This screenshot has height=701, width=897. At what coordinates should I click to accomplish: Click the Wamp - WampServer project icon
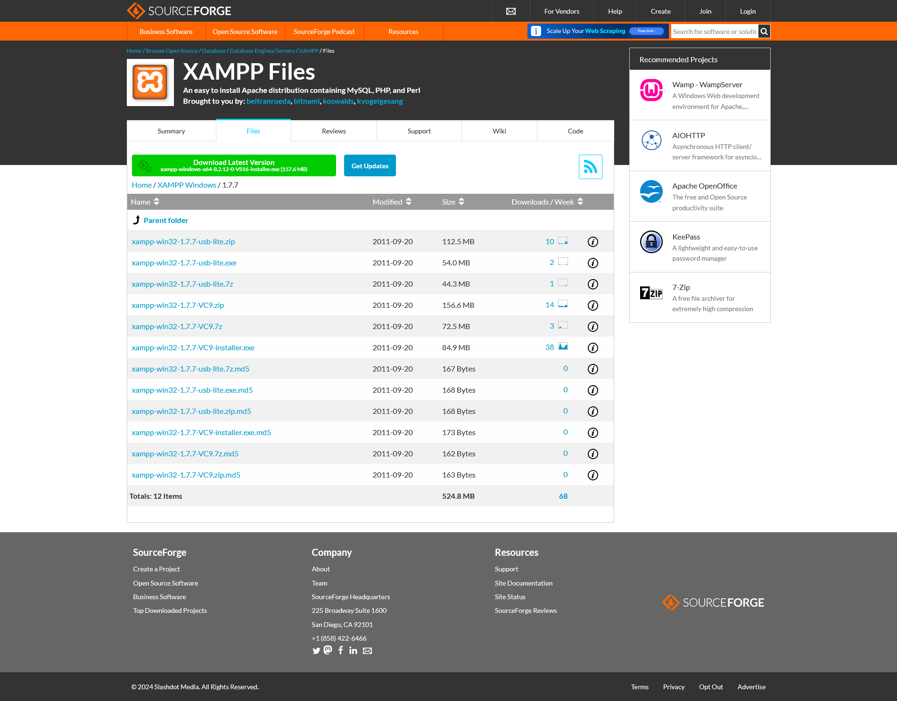651,90
